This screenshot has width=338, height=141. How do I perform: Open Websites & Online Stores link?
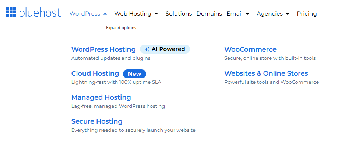[x=266, y=73]
